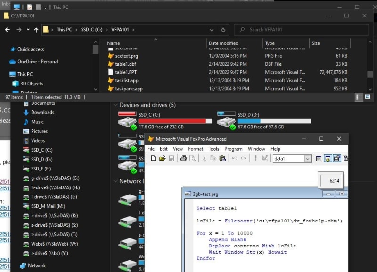Click the Run exclamation icon in FoxPro toolbar
The width and height of the screenshot is (377, 272).
[x=255, y=158]
